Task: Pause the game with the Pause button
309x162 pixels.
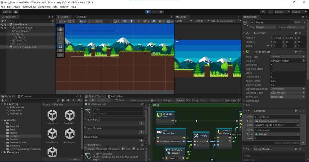Action: coord(154,12)
